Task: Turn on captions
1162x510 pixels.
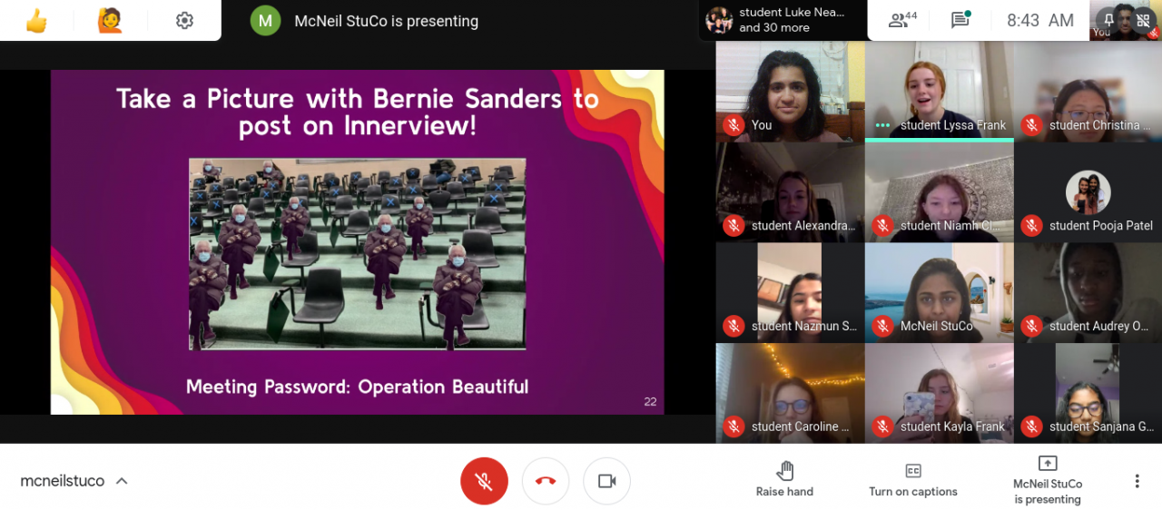Action: point(913,480)
